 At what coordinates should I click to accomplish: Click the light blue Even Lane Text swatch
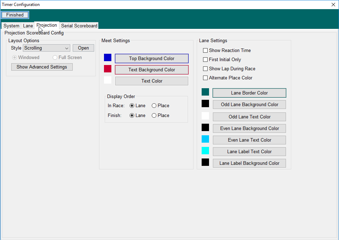(205, 139)
